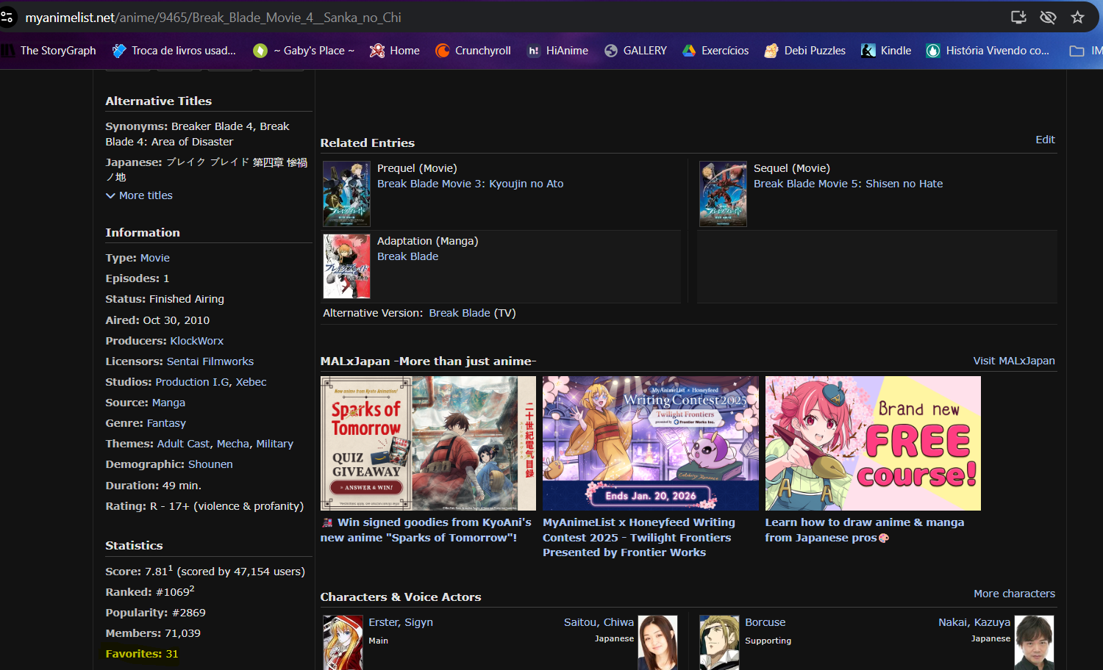Click the More characters link
This screenshot has width=1103, height=670.
click(1014, 594)
